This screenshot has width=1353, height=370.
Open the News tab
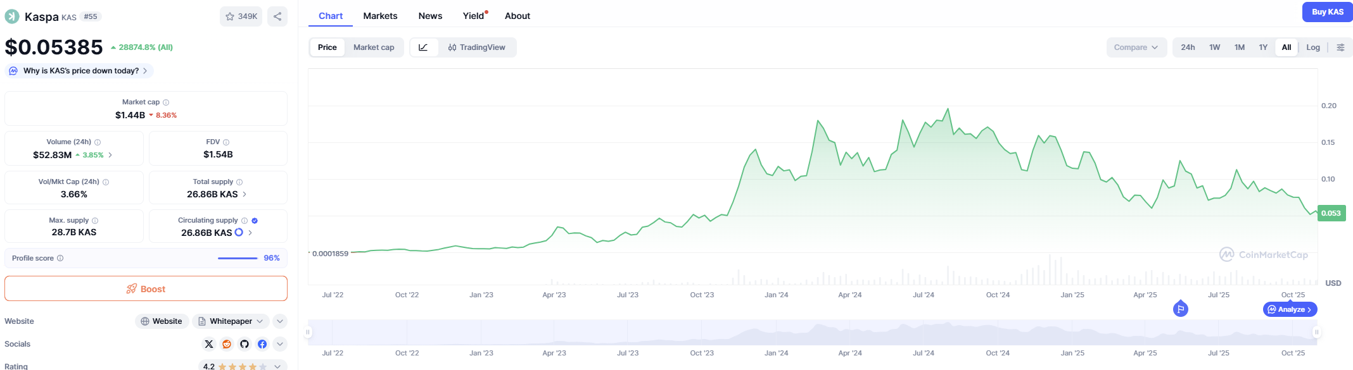pyautogui.click(x=430, y=16)
